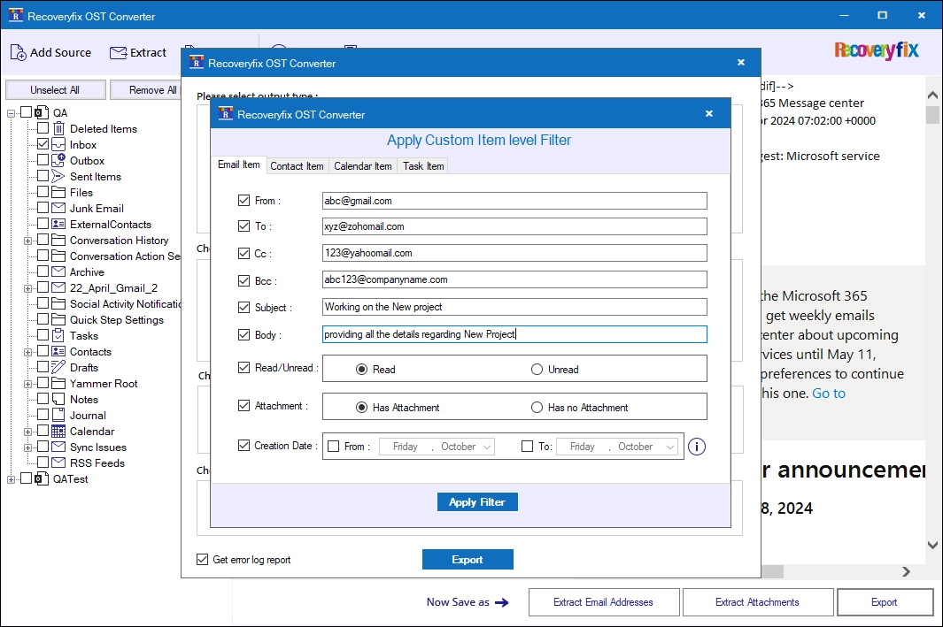Click the Archive envelope icon
This screenshot has width=943, height=627.
pos(58,271)
